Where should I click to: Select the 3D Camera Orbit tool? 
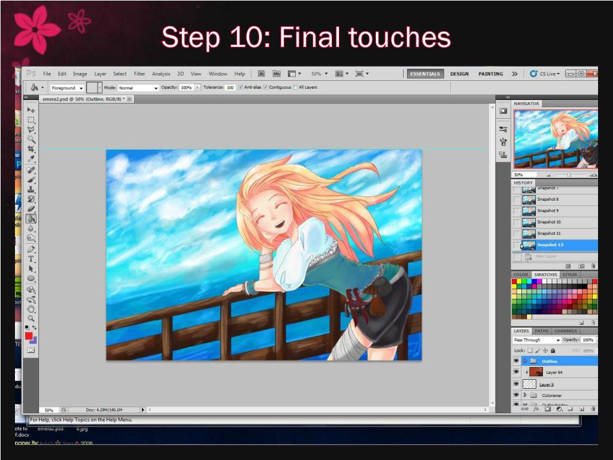click(x=31, y=299)
